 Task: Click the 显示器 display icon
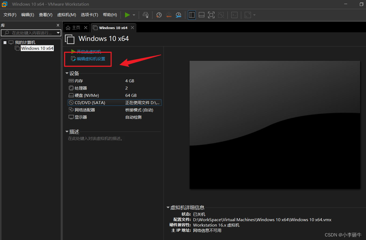click(x=71, y=117)
